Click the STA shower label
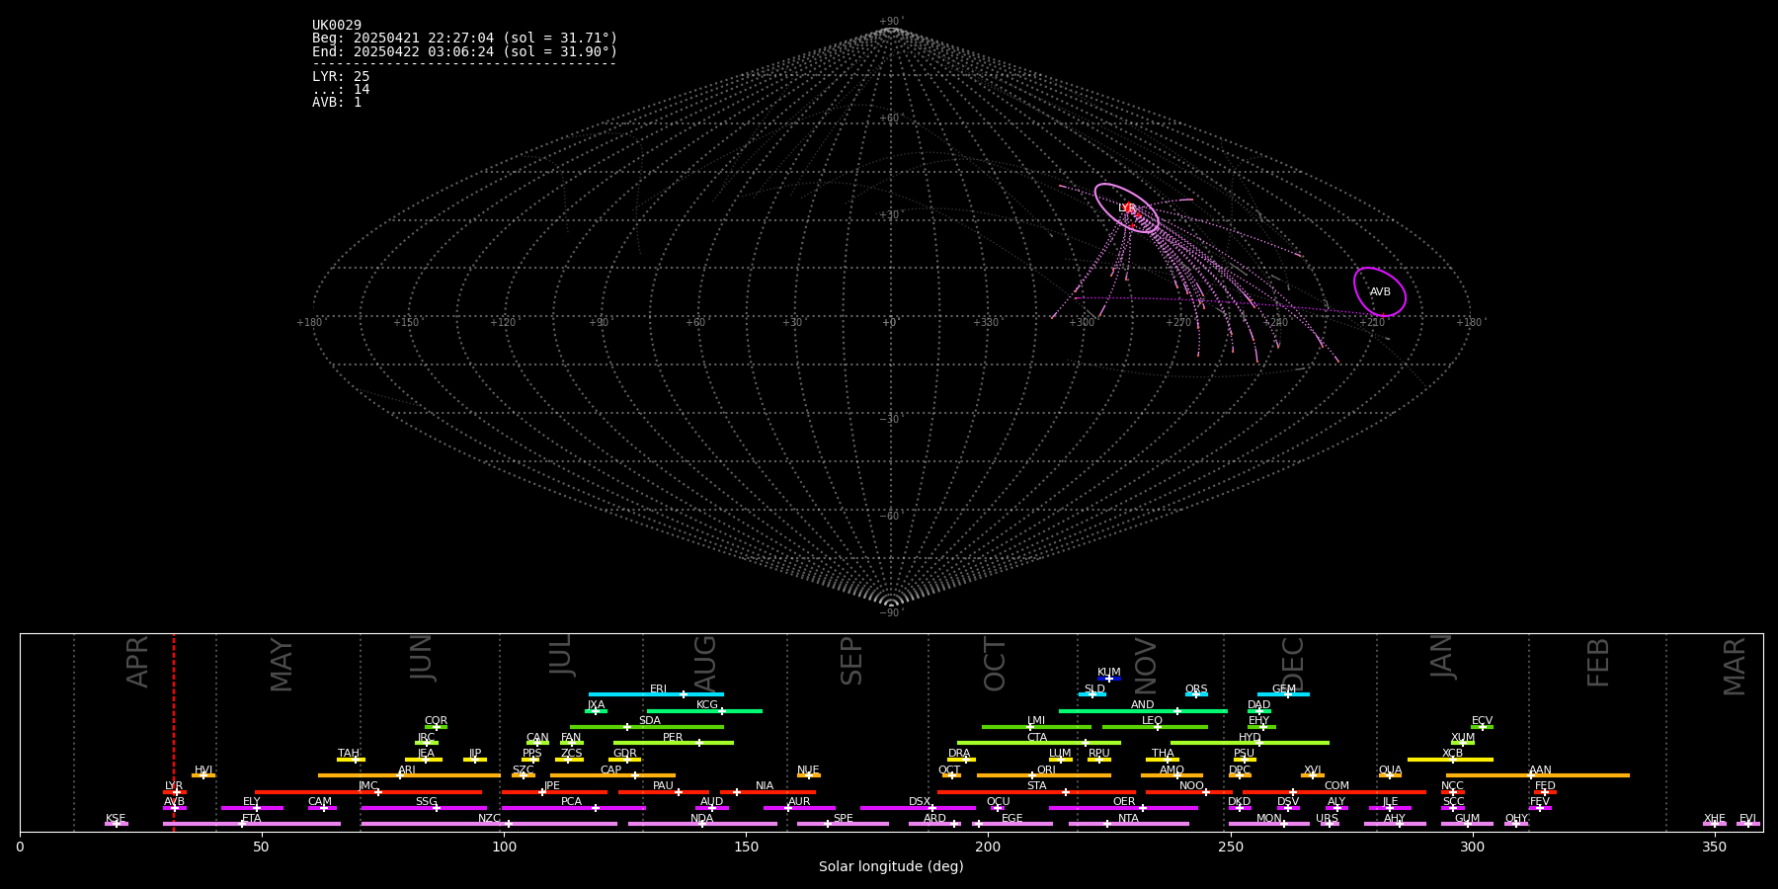The height and width of the screenshot is (889, 1778). pos(1036,786)
